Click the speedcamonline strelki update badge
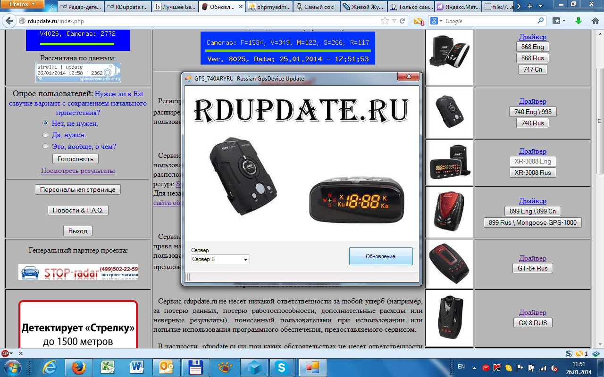 (x=78, y=73)
